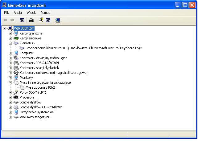This screenshot has width=198, height=141.
Task: Open the Pomoc menu
Action: (x=45, y=13)
